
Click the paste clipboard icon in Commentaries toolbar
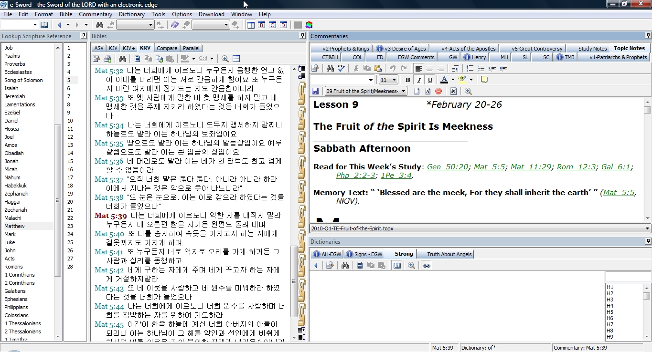378,68
